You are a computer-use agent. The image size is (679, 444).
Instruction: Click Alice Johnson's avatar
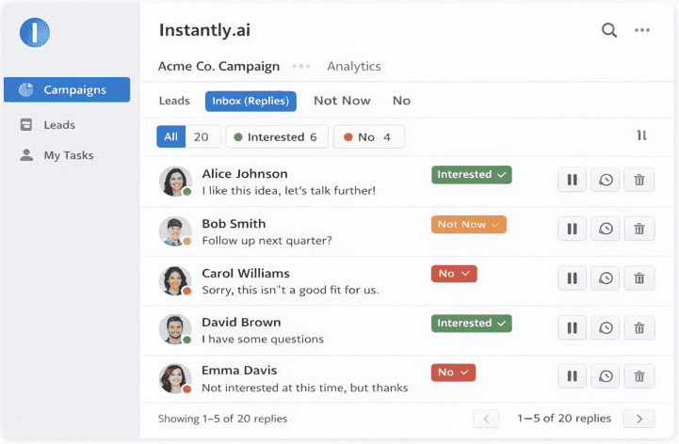[x=175, y=182]
